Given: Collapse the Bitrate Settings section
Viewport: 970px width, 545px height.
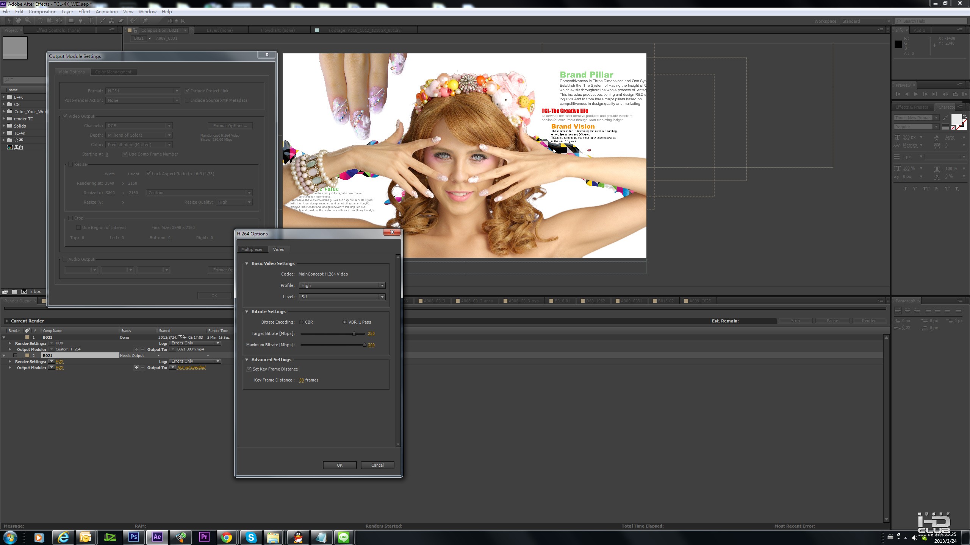Looking at the screenshot, I should [247, 311].
